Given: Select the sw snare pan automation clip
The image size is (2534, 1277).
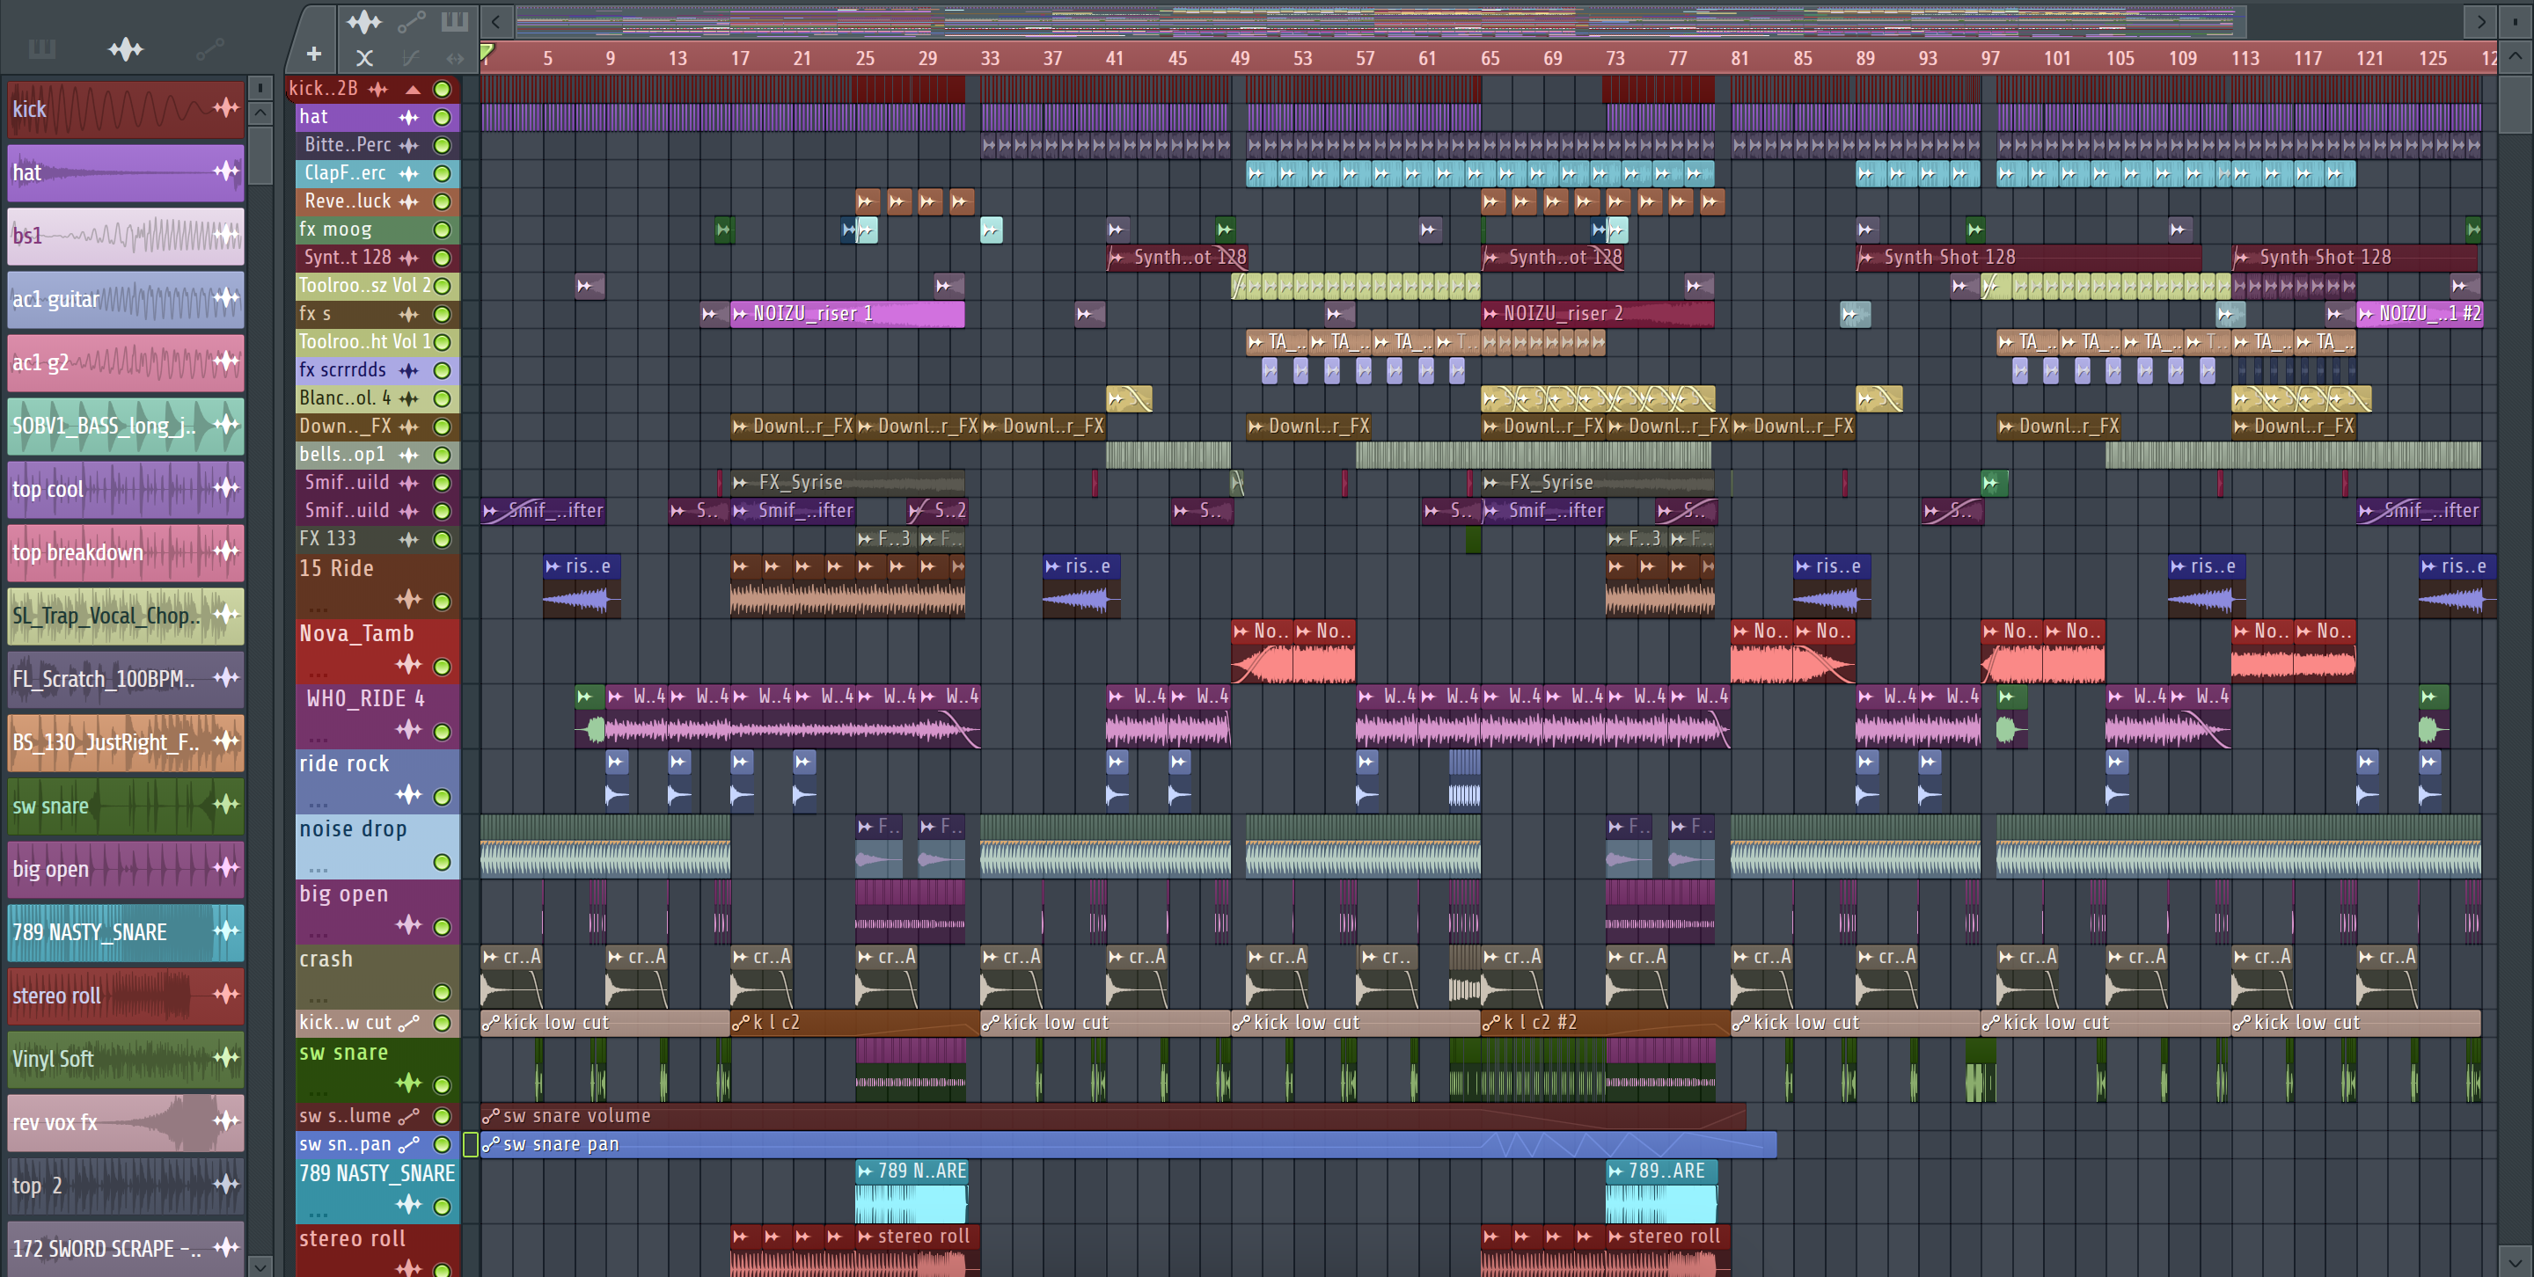Looking at the screenshot, I should coord(1128,1144).
